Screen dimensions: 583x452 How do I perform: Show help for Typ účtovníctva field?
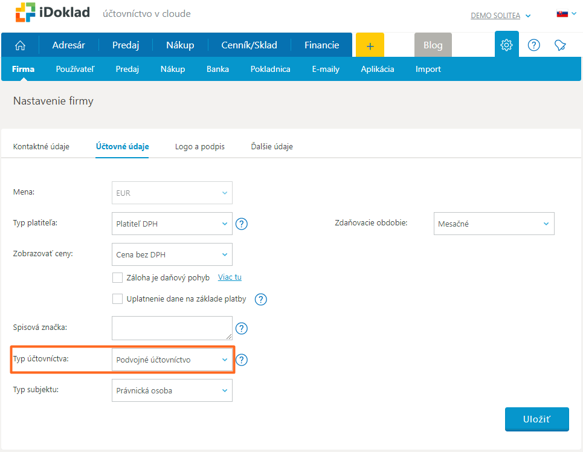coord(242,360)
